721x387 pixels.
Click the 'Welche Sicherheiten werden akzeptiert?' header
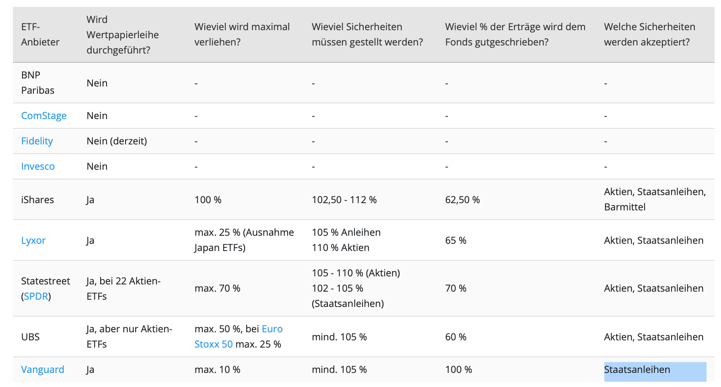tap(649, 35)
